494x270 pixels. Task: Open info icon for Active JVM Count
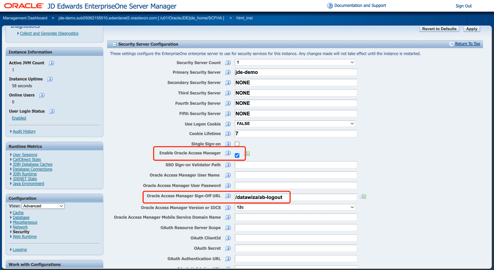coord(52,63)
